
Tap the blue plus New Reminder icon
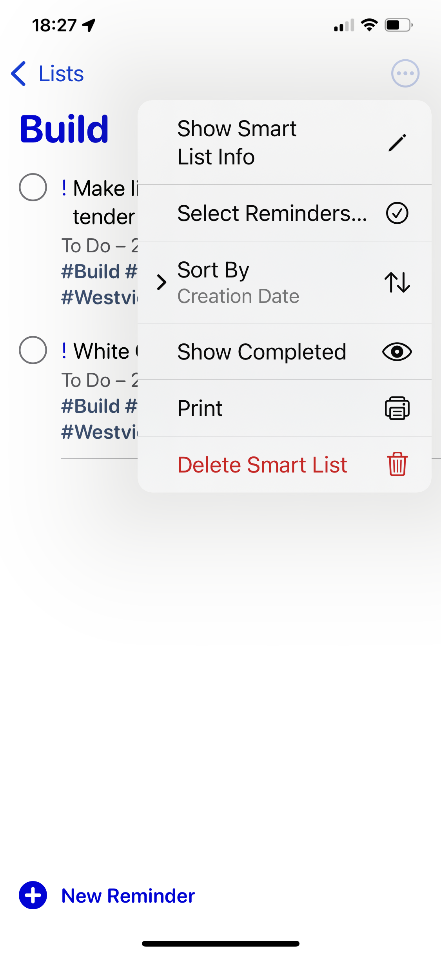pyautogui.click(x=33, y=895)
